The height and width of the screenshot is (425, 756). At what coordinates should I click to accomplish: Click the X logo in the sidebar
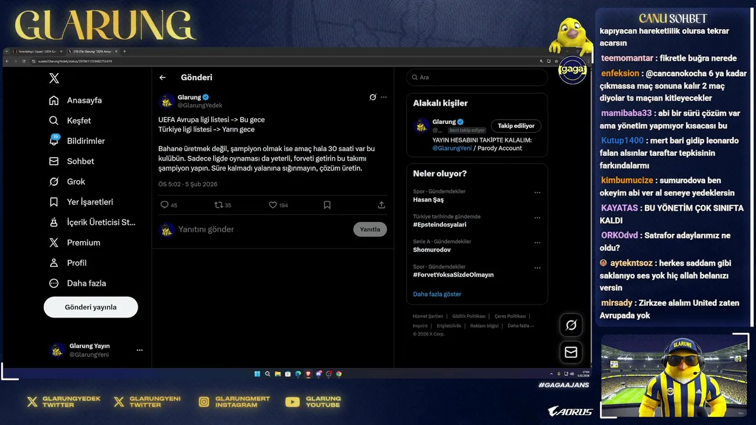pyautogui.click(x=54, y=79)
